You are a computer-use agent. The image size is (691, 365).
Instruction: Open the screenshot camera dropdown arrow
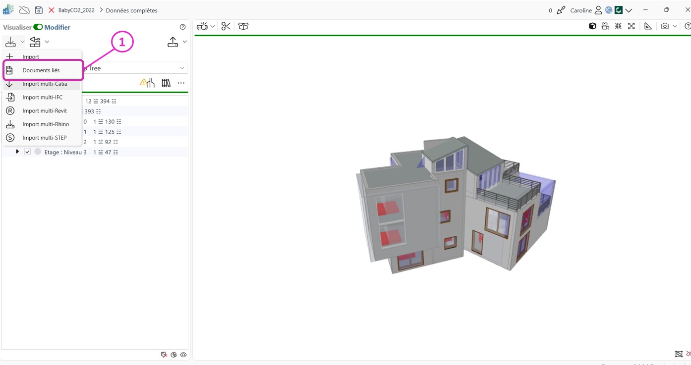tap(675, 27)
